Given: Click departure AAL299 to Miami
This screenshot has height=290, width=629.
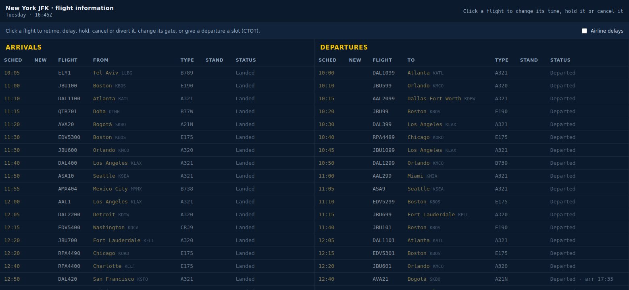Looking at the screenshot, I should [472, 176].
